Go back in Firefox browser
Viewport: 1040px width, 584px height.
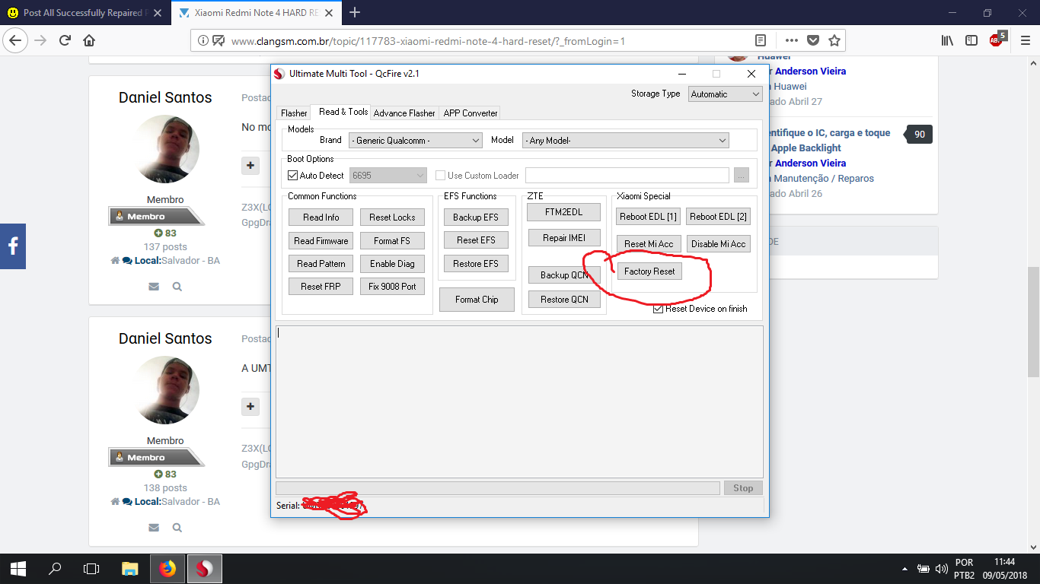(x=17, y=40)
